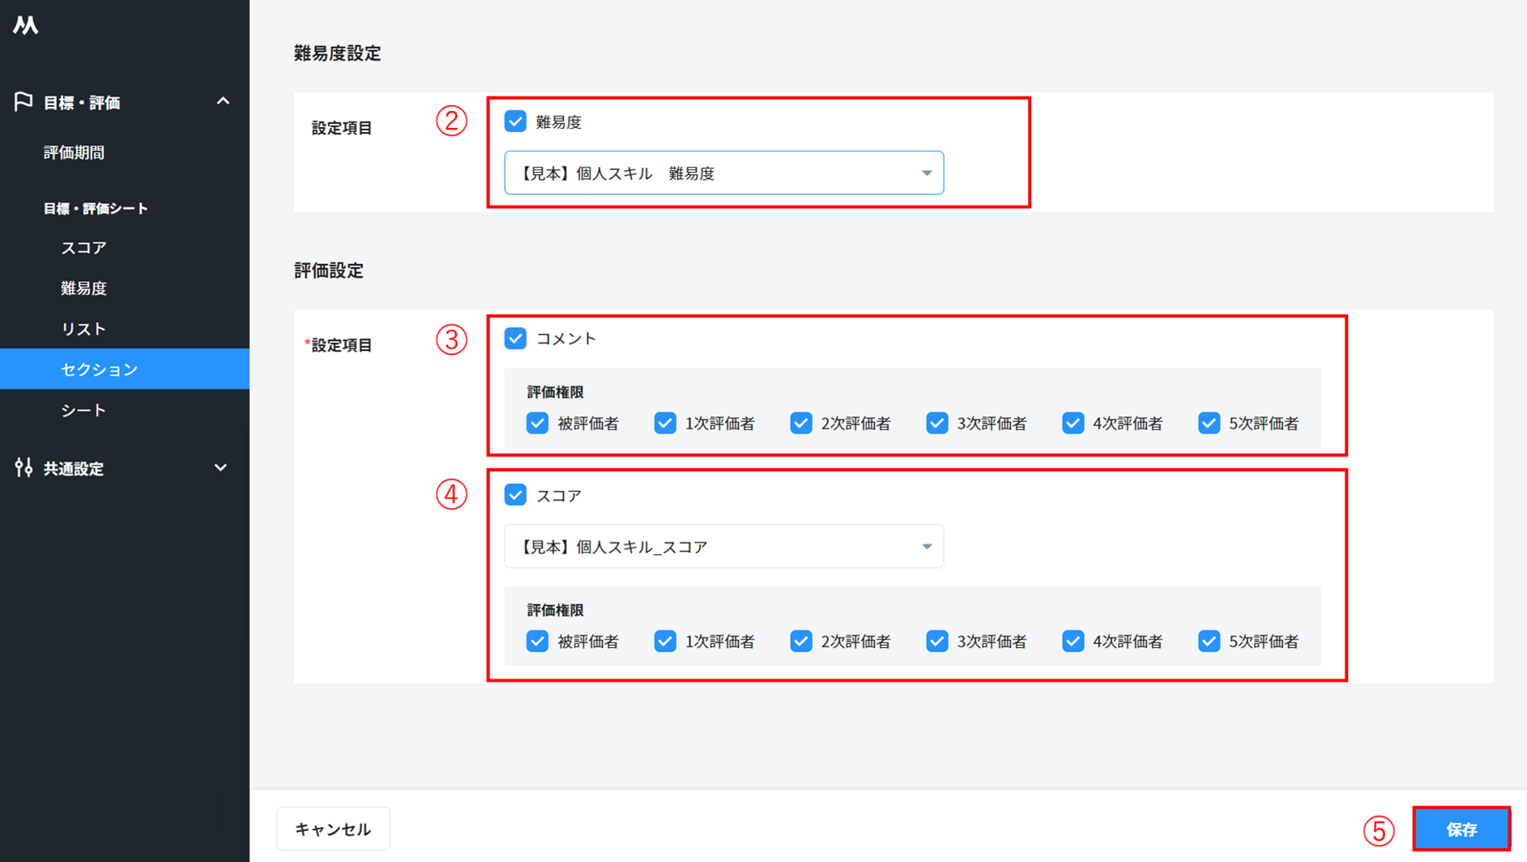The image size is (1527, 862).
Task: Uncheck 5次評価者 under コメント permissions
Action: (x=1209, y=423)
